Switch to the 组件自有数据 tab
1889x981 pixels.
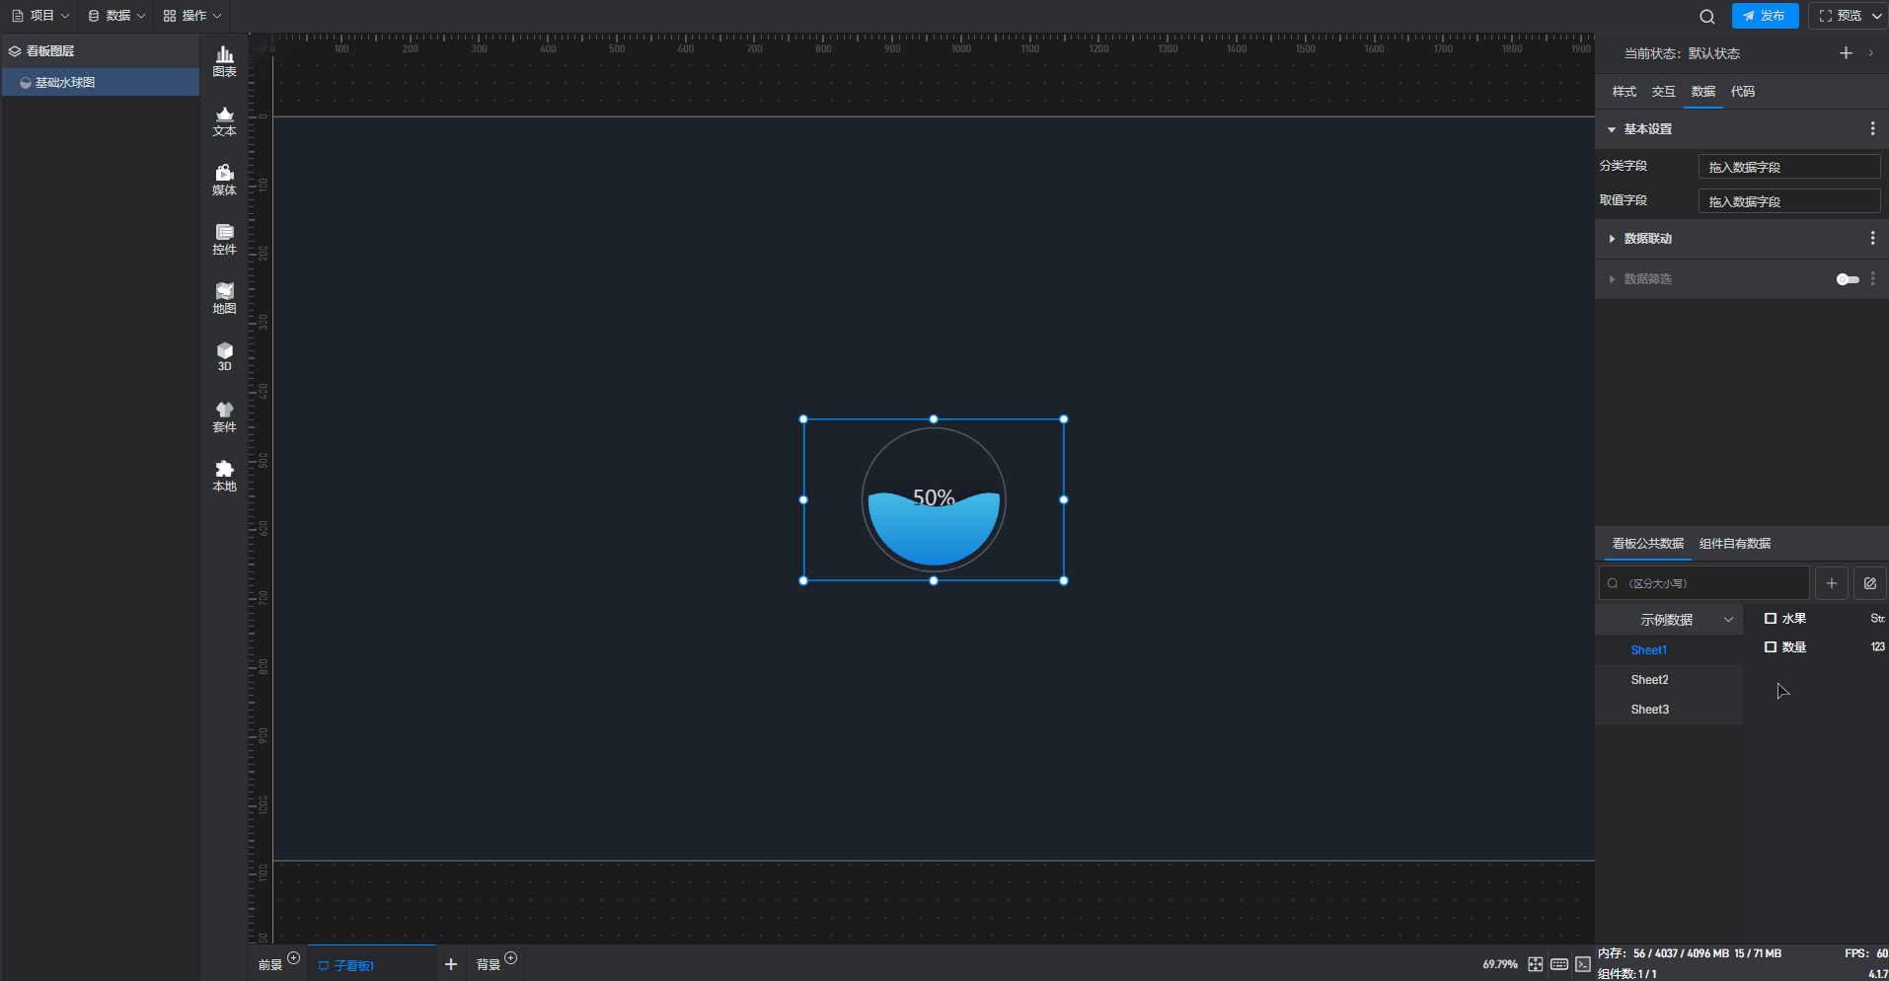[1734, 544]
